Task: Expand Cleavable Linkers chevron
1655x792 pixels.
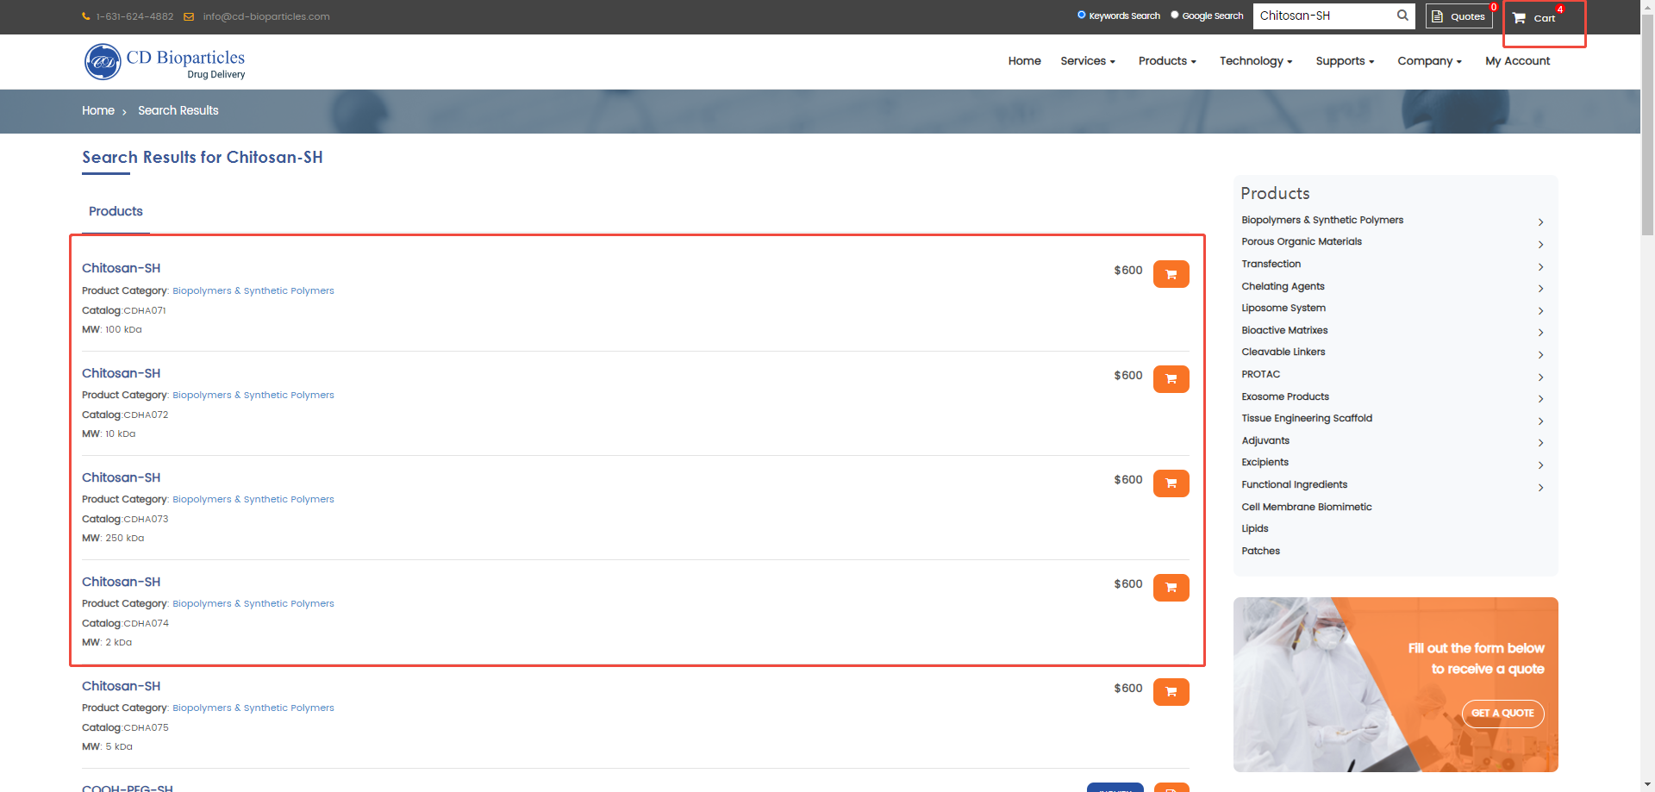Action: (1540, 355)
